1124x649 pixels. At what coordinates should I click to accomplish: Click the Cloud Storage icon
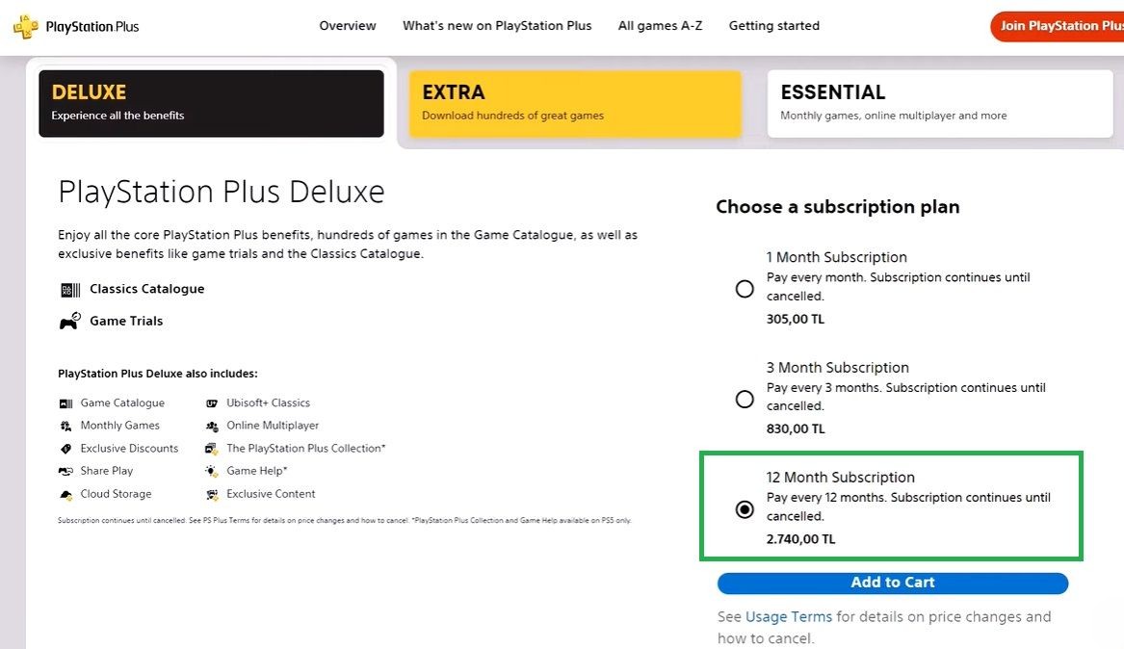(x=65, y=494)
